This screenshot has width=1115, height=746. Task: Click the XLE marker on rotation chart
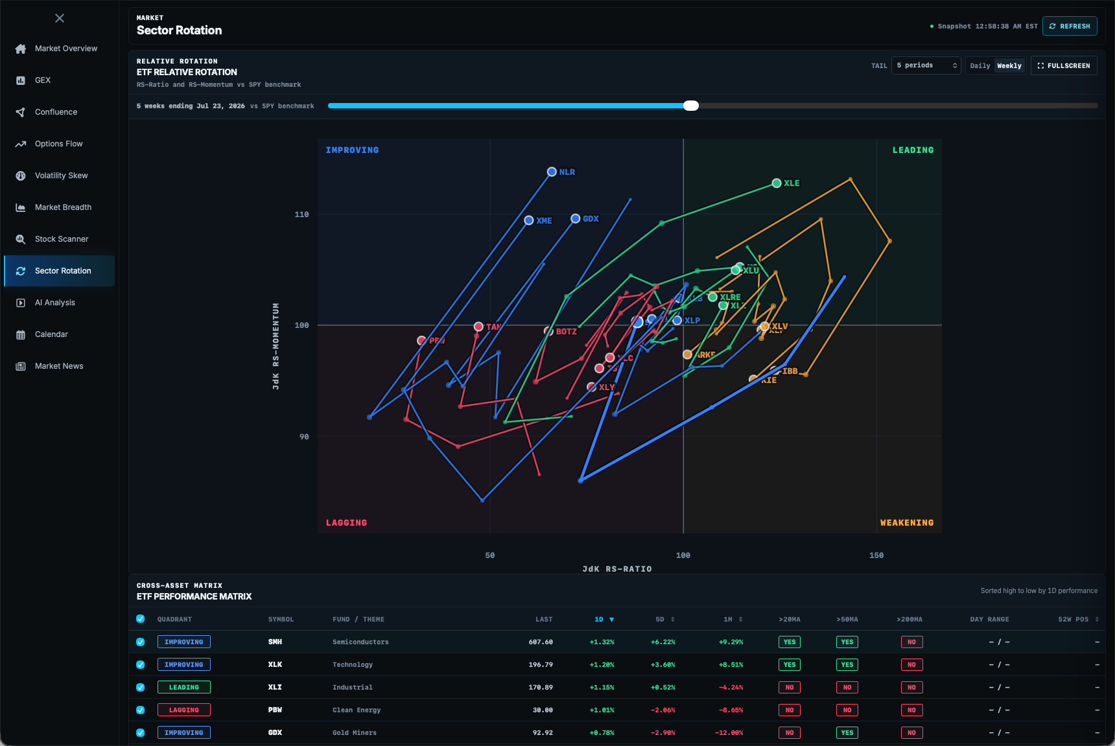point(777,183)
